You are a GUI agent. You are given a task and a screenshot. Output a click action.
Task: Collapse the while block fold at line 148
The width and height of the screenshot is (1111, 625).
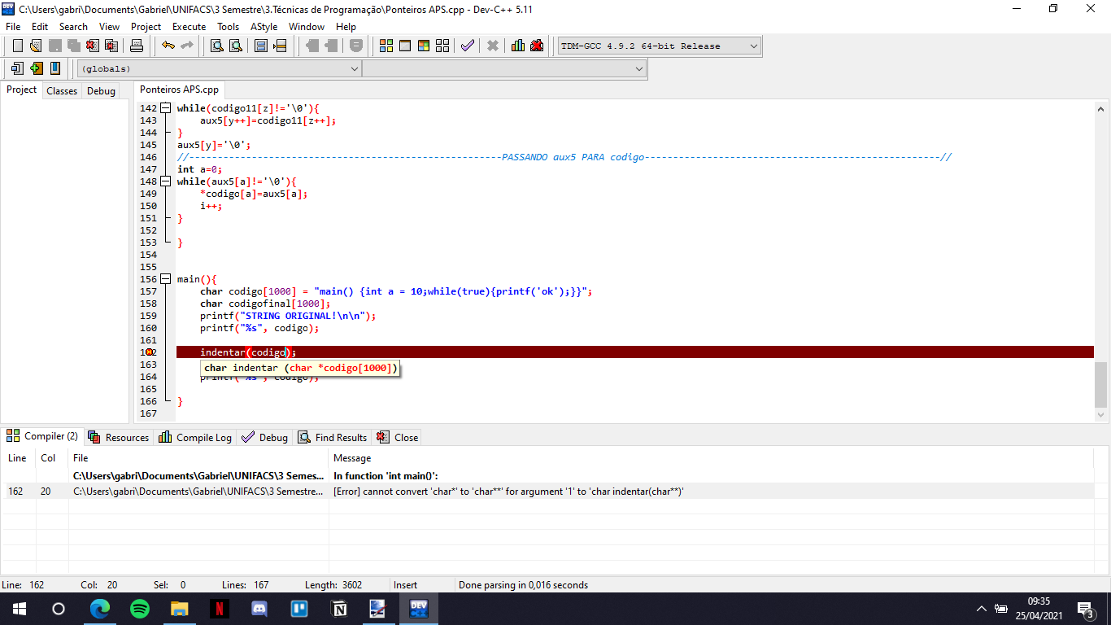click(165, 181)
